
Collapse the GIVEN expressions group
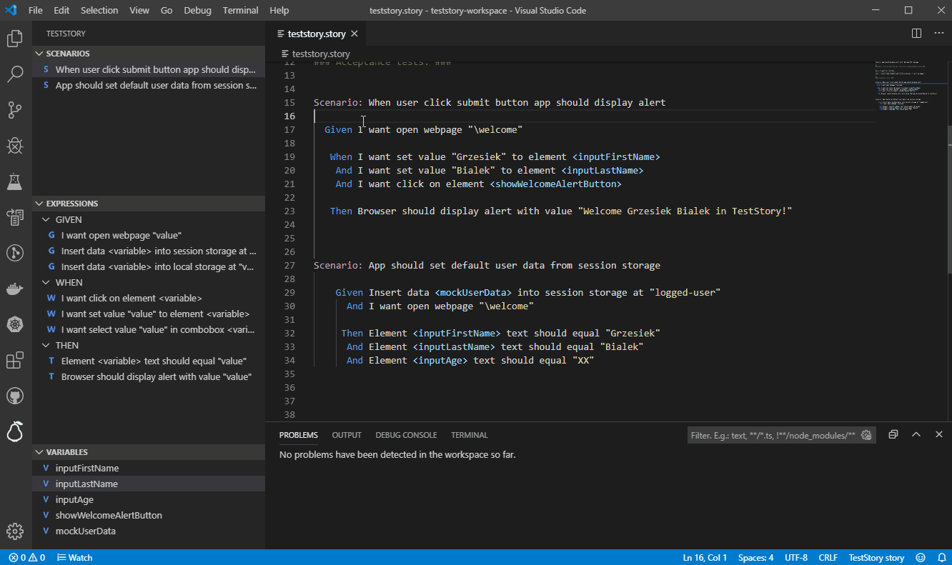coord(149,220)
